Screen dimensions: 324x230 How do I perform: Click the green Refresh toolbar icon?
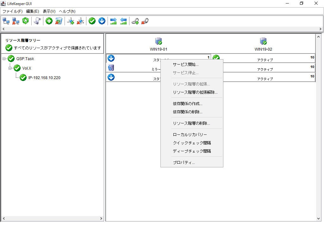(25, 21)
